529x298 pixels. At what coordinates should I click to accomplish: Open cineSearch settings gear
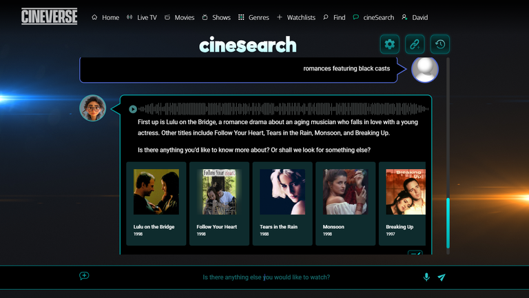point(390,44)
